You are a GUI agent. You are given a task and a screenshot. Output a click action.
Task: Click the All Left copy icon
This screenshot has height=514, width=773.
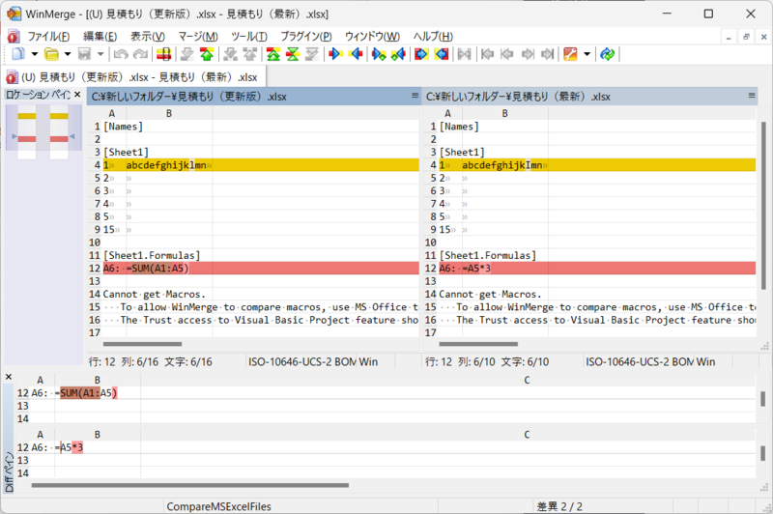click(x=443, y=54)
